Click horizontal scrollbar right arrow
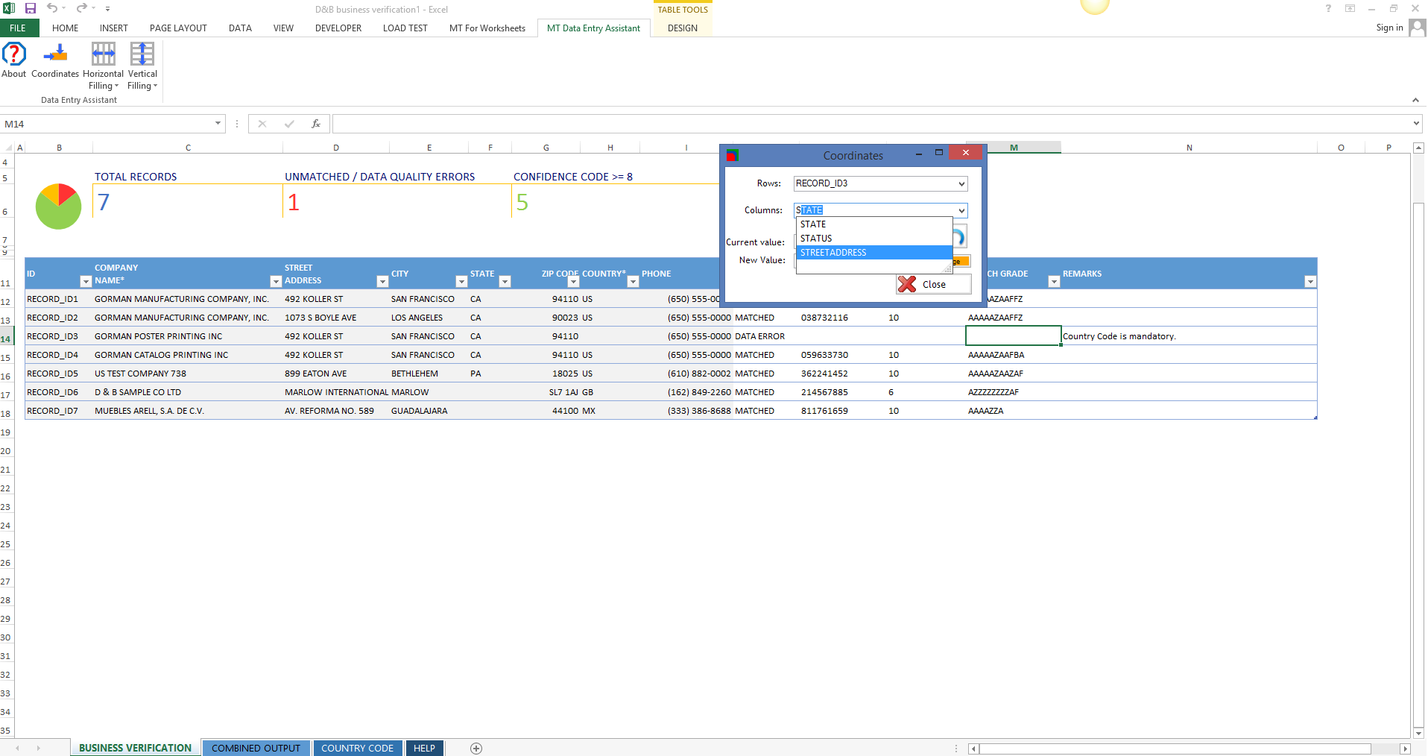Image resolution: width=1428 pixels, height=756 pixels. click(x=1405, y=749)
